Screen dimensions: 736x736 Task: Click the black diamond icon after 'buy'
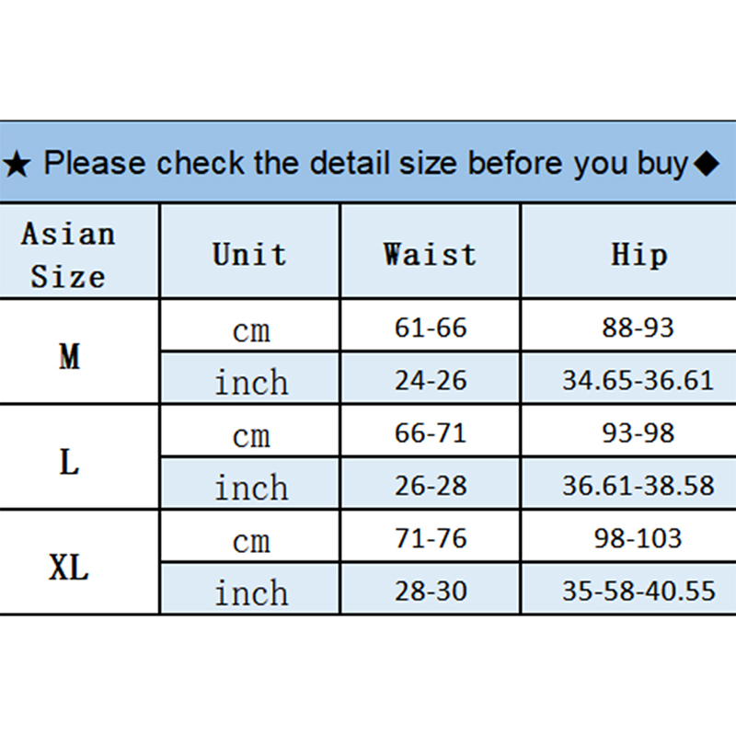[706, 165]
